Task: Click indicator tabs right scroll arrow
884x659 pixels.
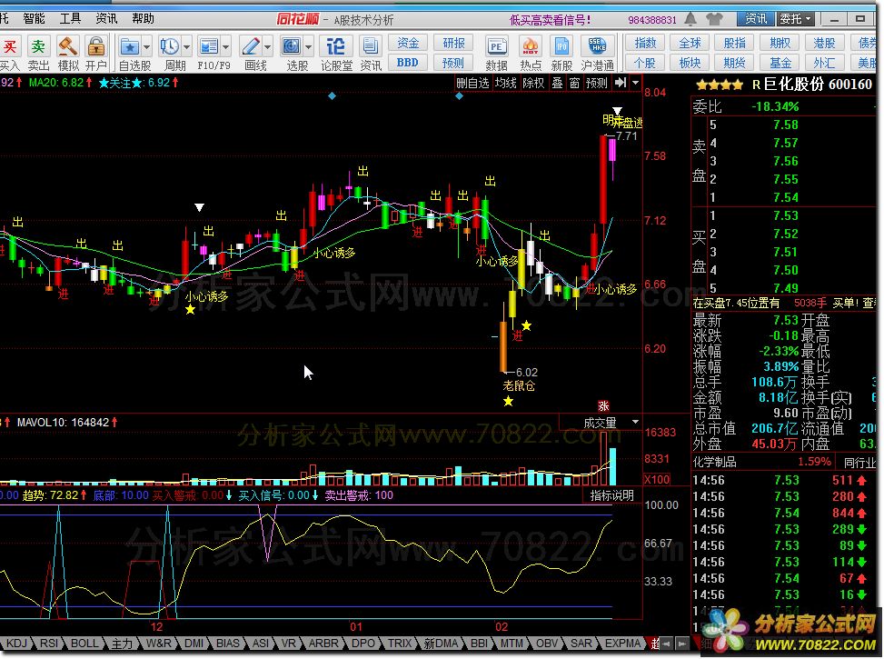Action: 682,644
